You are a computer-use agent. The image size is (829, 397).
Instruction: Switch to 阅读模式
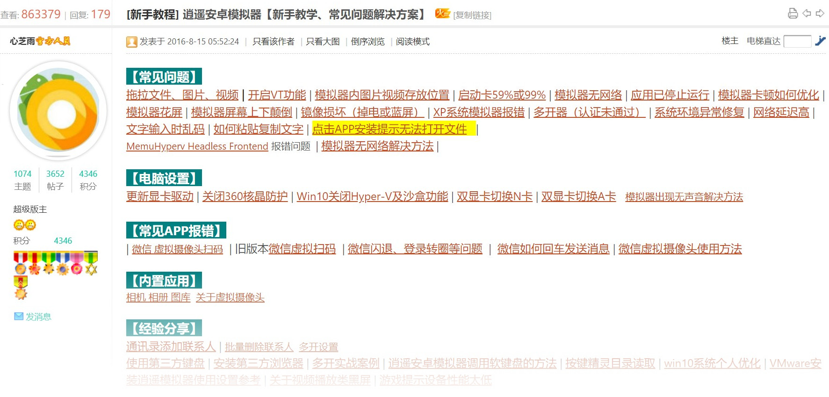(x=412, y=42)
